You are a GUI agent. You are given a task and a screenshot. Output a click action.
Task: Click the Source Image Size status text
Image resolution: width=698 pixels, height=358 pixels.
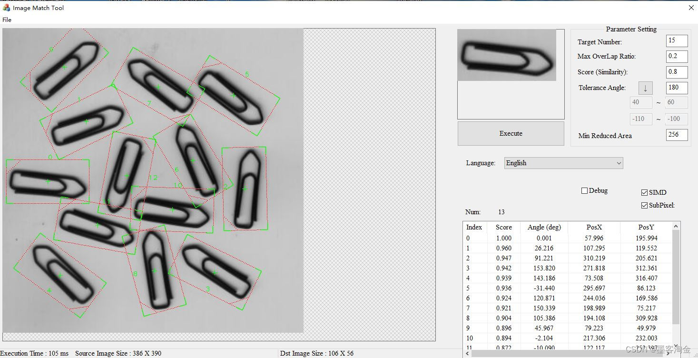pos(118,353)
